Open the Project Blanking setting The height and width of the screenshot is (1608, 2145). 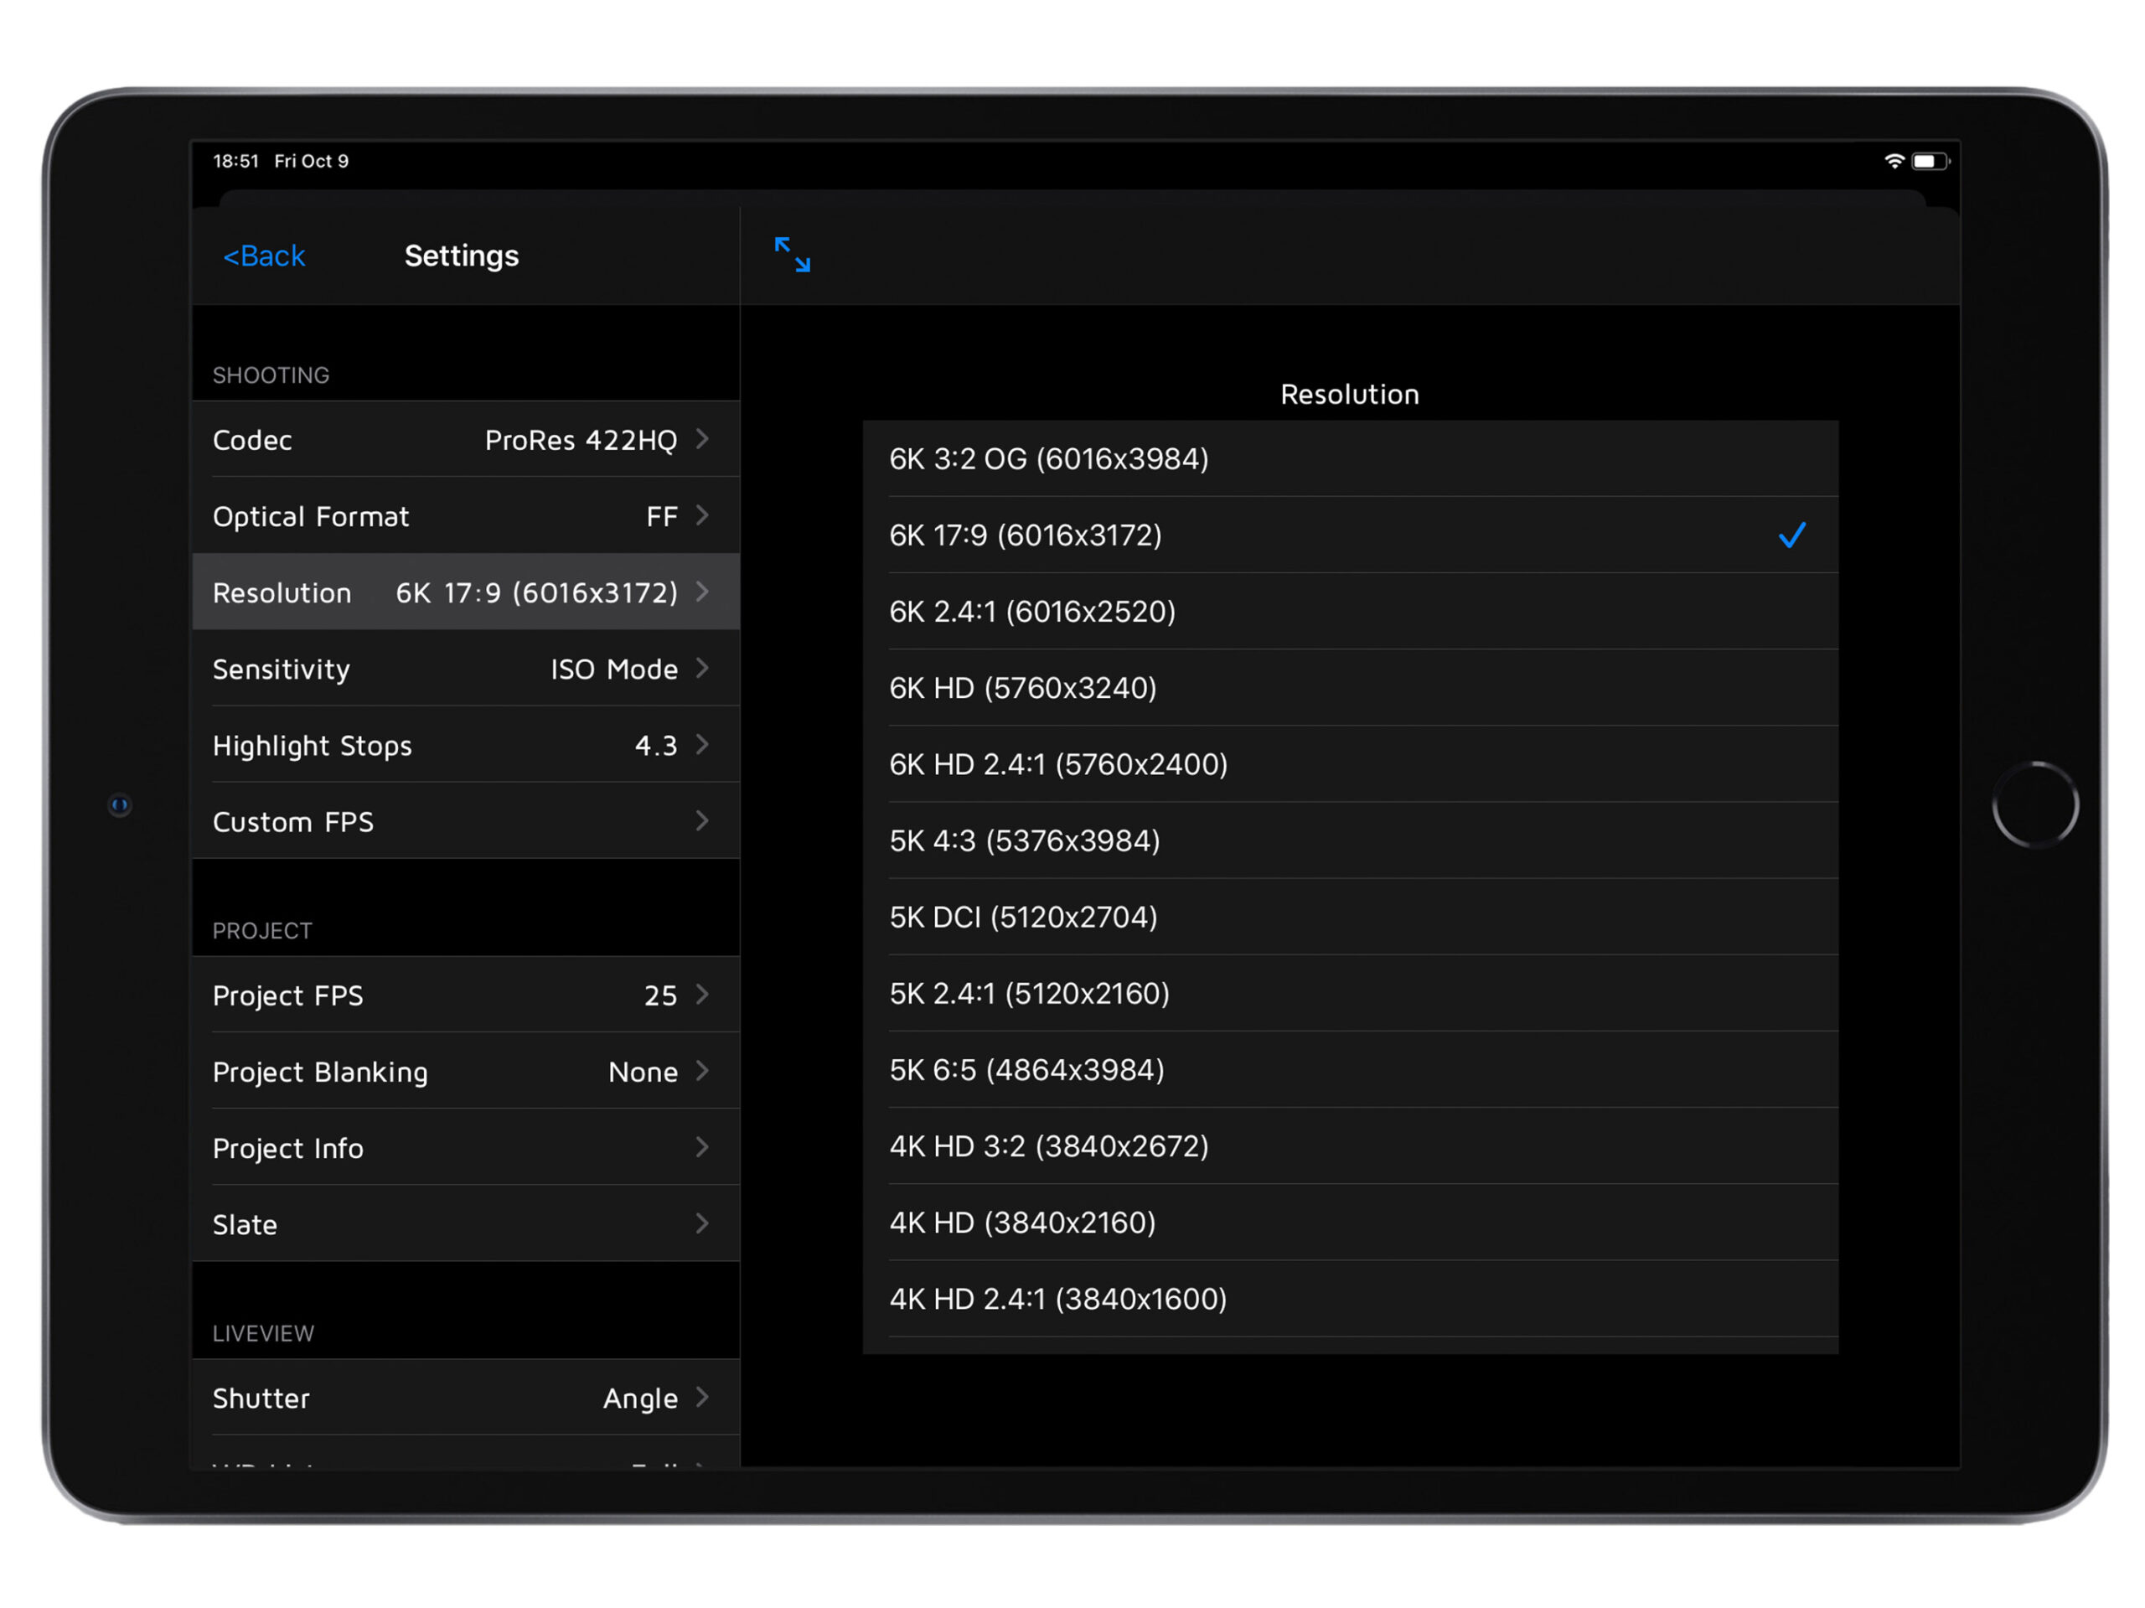coord(466,1072)
